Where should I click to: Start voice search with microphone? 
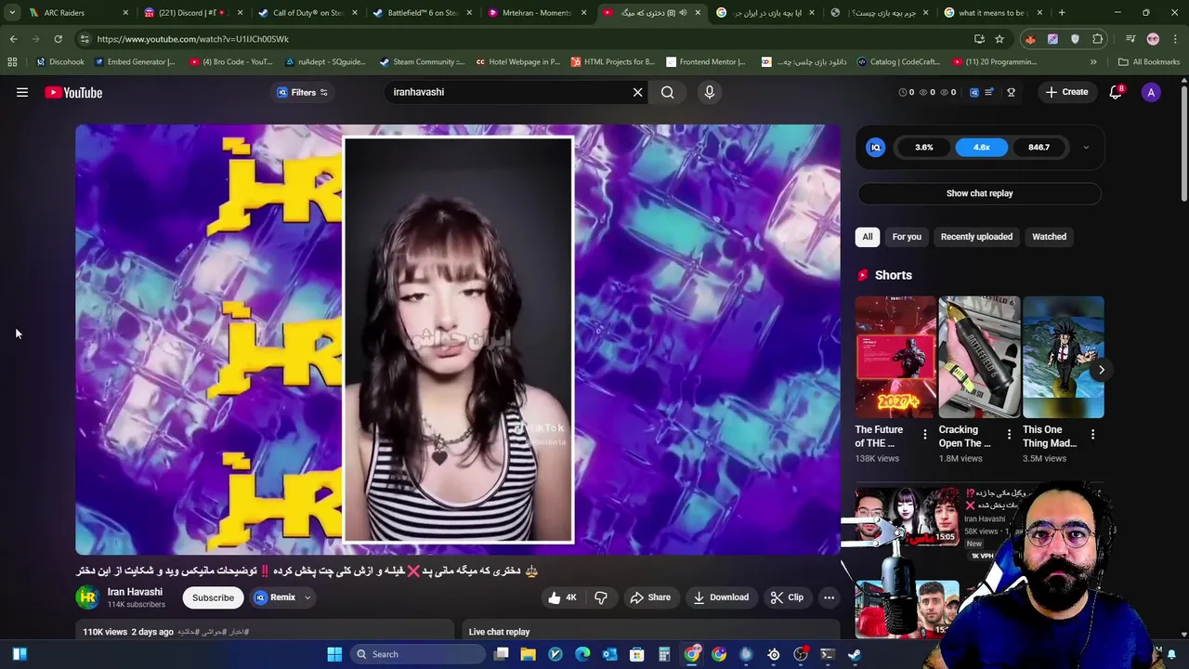710,92
